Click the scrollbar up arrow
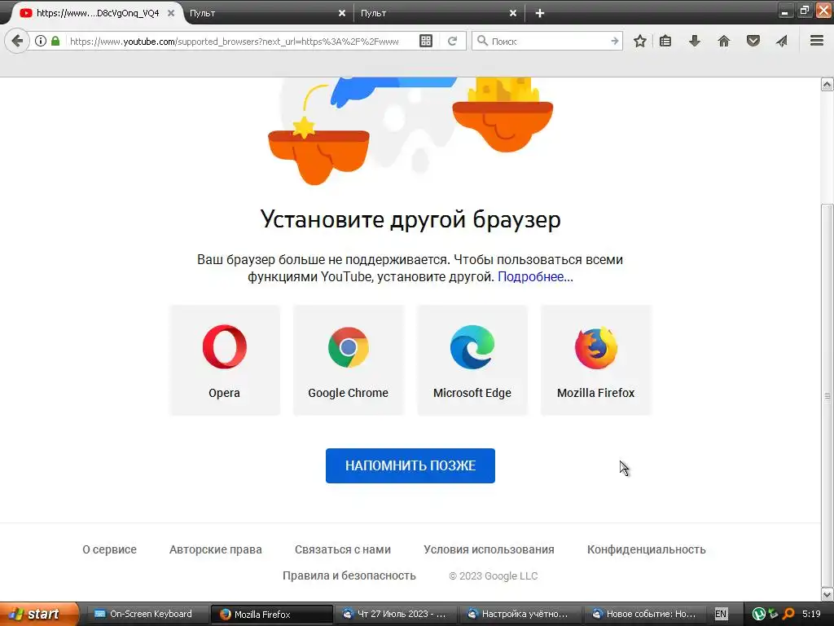This screenshot has width=834, height=626. tap(827, 84)
